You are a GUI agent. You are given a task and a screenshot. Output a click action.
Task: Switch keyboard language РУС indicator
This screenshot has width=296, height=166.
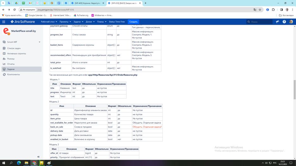click(x=275, y=163)
